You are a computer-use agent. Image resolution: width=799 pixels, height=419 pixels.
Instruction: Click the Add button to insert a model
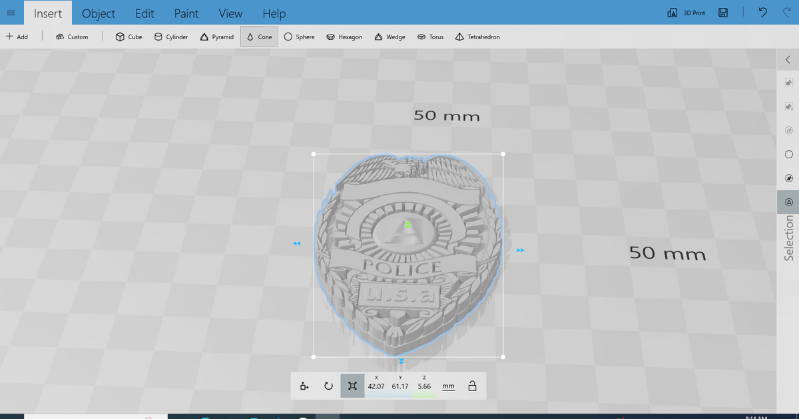pos(17,37)
